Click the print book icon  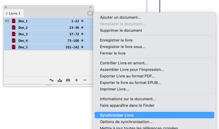(x=68, y=80)
